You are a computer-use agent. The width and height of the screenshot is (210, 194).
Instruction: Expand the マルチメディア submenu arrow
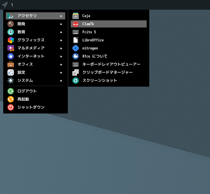[61, 48]
